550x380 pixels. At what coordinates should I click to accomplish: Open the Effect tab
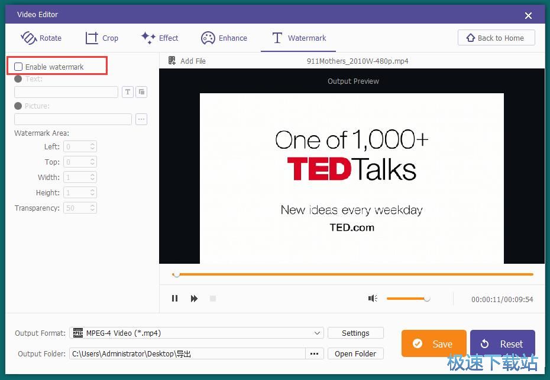[160, 38]
